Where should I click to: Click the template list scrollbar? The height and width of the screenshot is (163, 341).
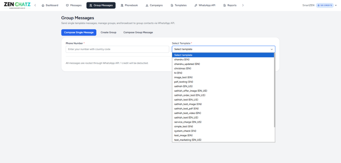pyautogui.click(x=274, y=90)
